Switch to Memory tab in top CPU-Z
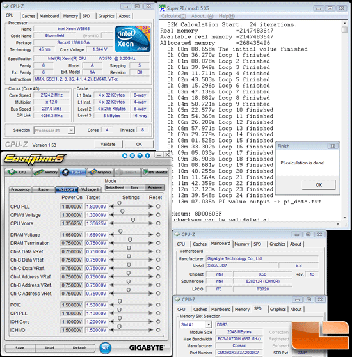 coord(70,16)
